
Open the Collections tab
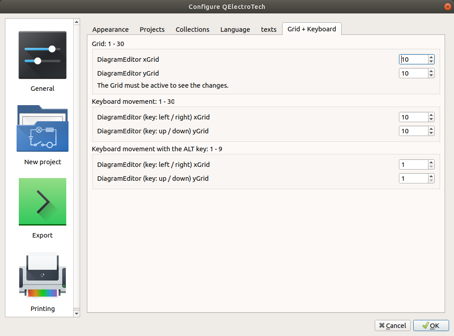(x=192, y=29)
